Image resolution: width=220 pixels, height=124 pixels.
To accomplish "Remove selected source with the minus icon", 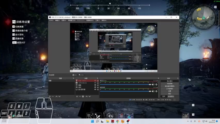I will pyautogui.click(x=80, y=96).
